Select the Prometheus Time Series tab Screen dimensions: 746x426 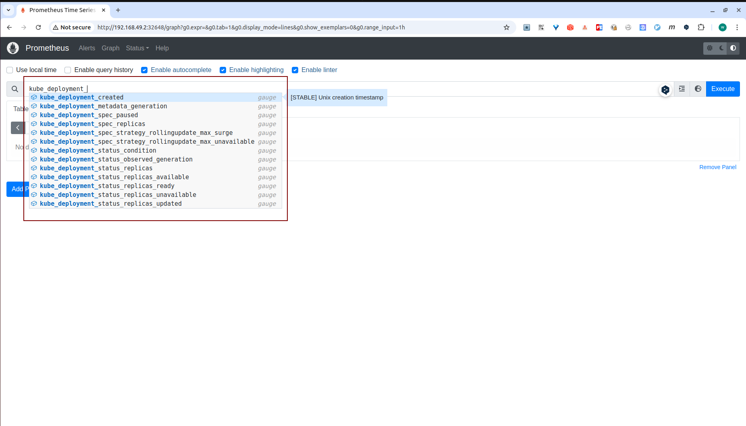62,10
